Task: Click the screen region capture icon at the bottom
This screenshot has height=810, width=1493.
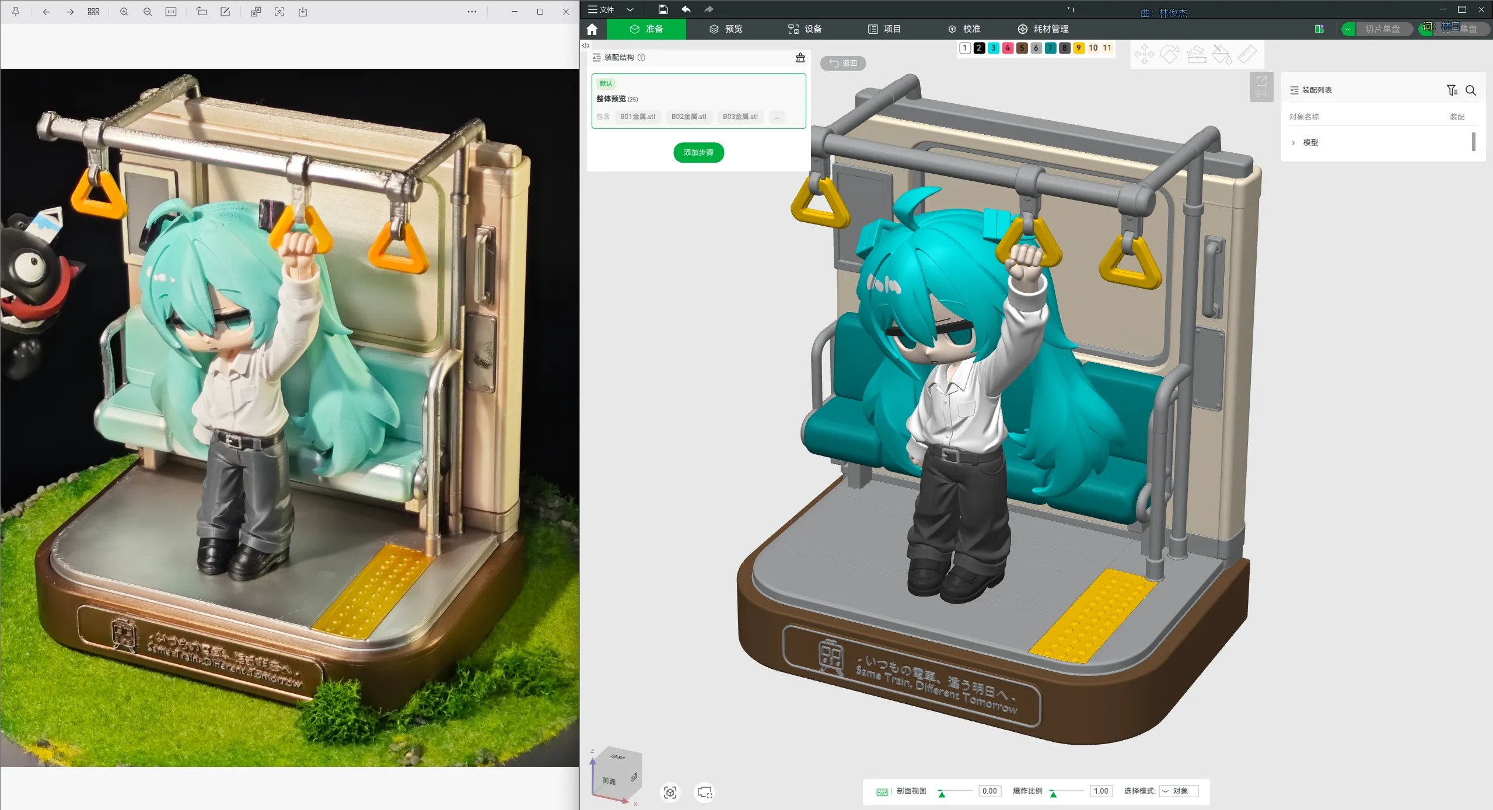Action: tap(705, 793)
